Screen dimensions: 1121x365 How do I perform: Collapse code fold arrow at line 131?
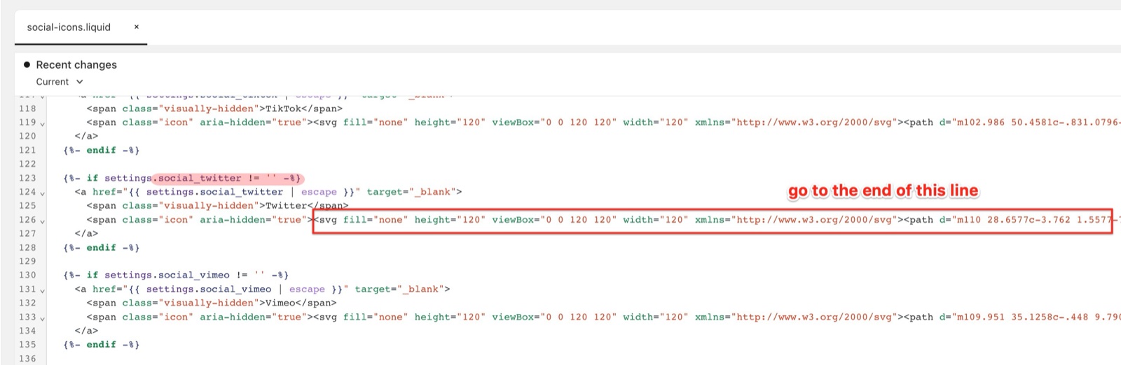43,291
